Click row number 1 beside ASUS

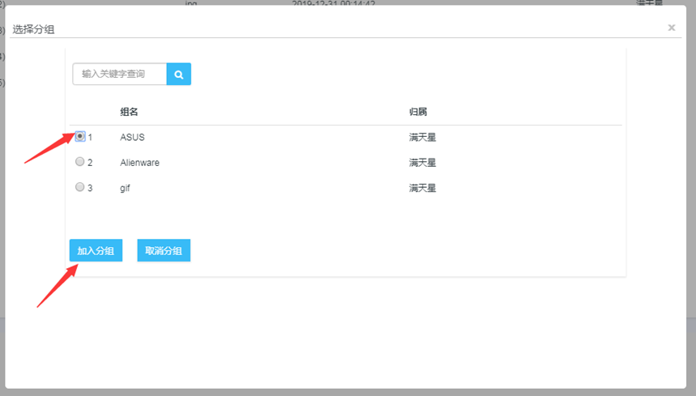[x=90, y=138]
